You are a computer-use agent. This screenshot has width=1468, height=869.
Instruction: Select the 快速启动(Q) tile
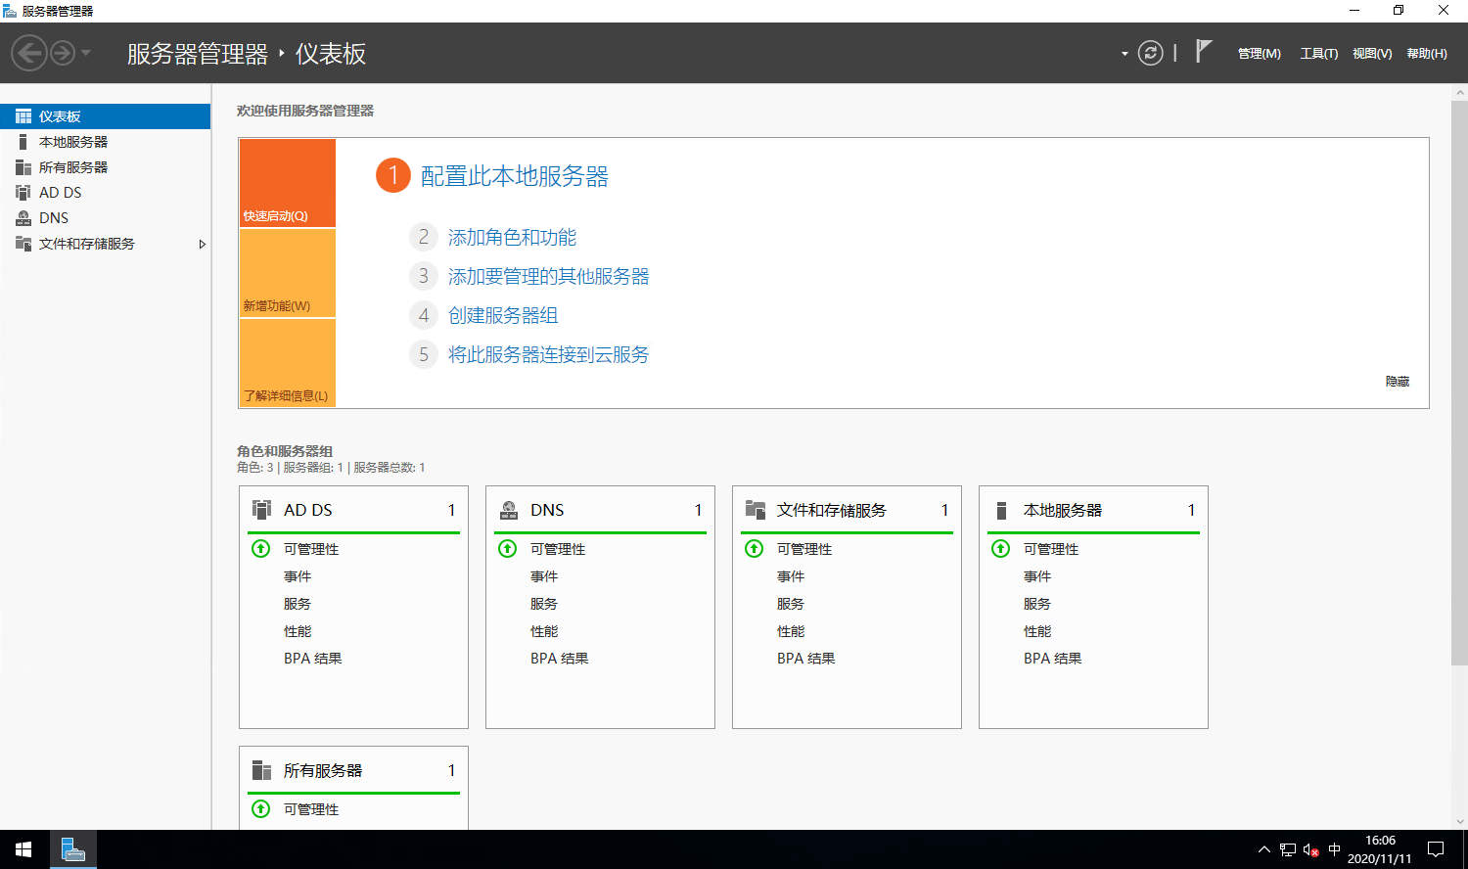tap(288, 183)
